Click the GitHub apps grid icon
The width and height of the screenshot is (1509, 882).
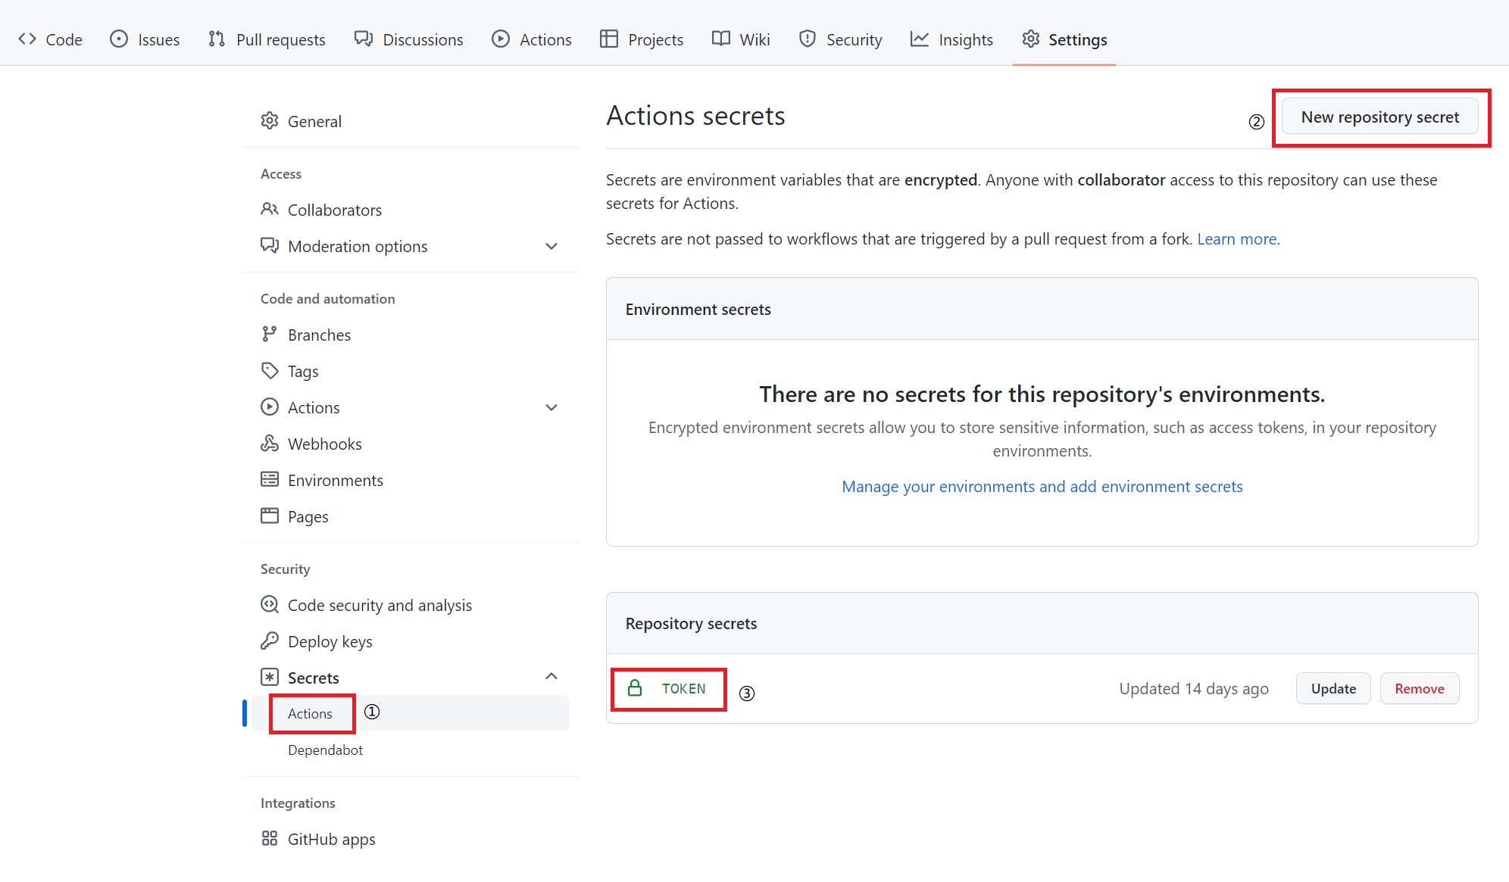pos(270,838)
